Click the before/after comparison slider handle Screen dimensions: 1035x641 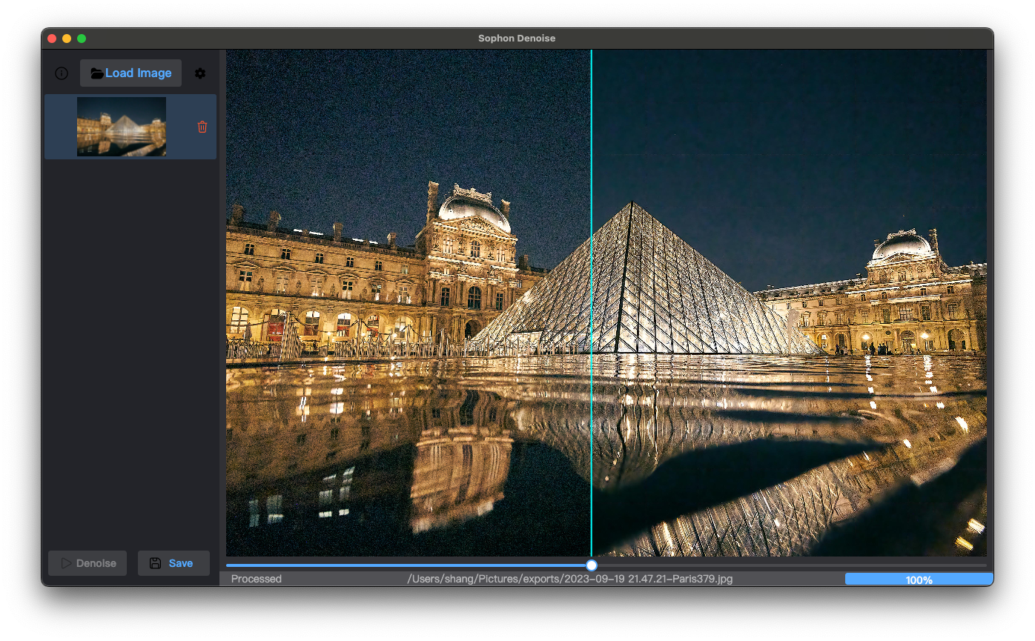[x=591, y=565]
